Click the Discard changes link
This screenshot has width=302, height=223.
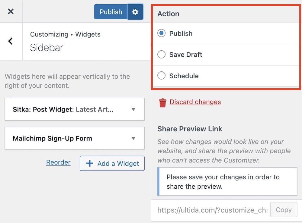coord(195,102)
